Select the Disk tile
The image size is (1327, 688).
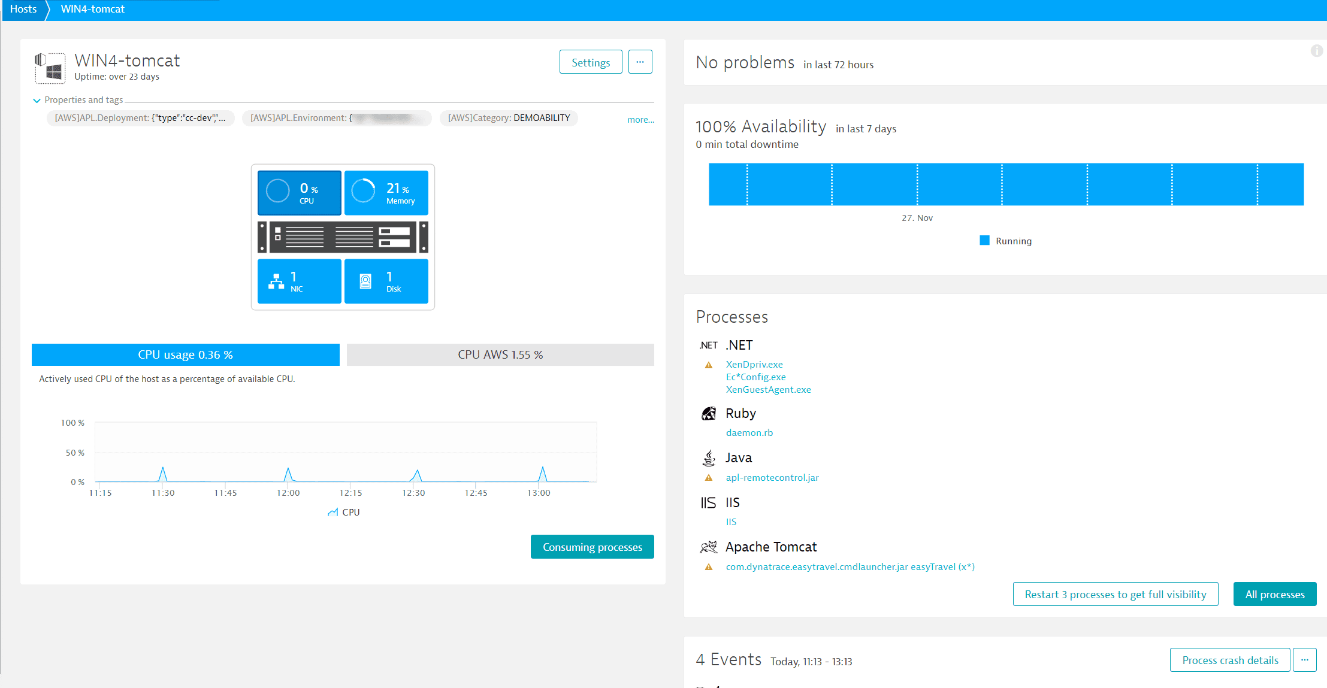[386, 281]
